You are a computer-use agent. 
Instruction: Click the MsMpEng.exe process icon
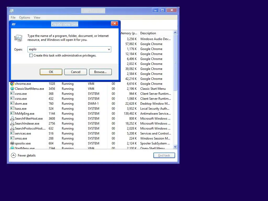point(12,114)
